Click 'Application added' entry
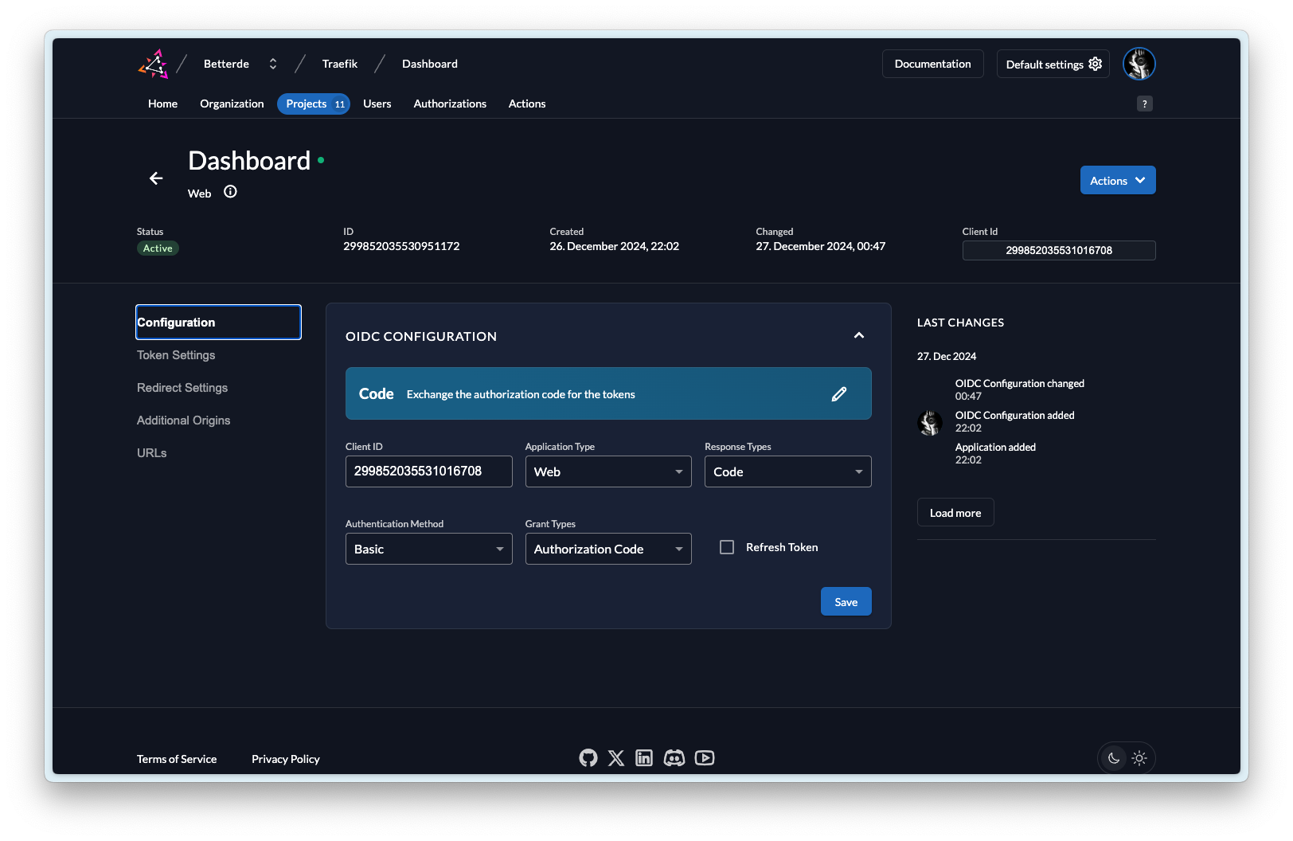Screen dimensions: 1293x841 tap(995, 447)
